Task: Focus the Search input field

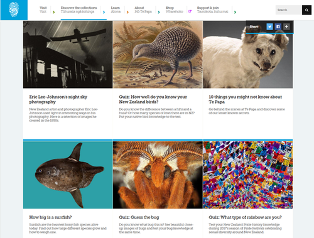Action: coord(288,10)
